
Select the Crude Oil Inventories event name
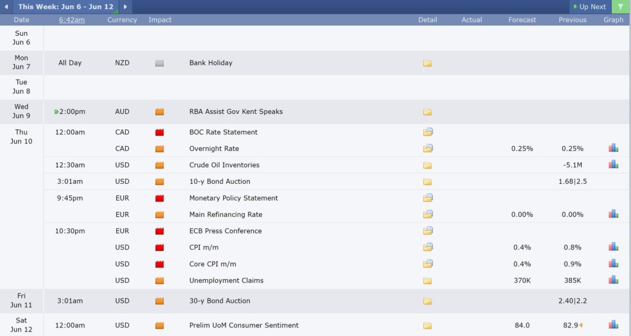224,165
